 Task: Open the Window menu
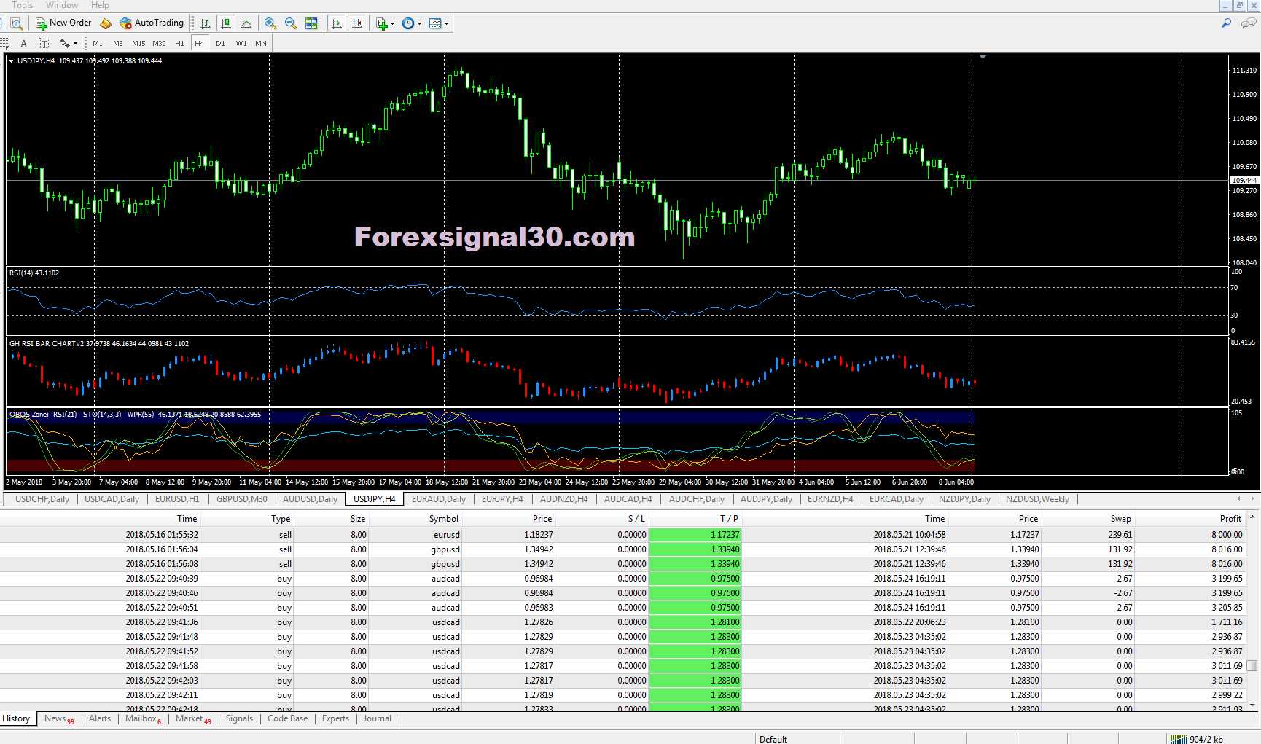tap(62, 5)
